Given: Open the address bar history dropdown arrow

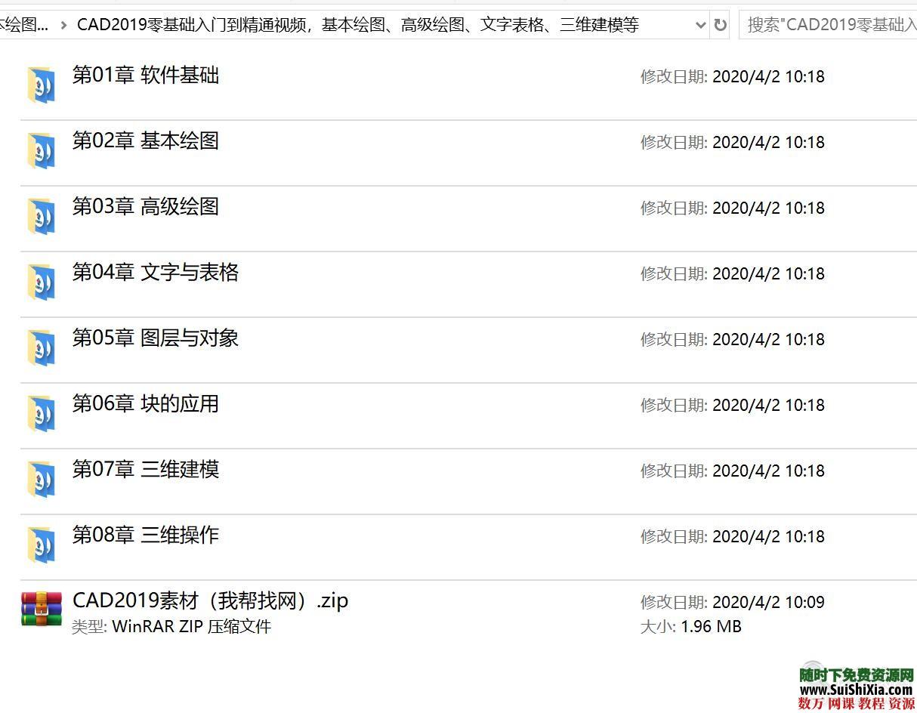Looking at the screenshot, I should (x=701, y=25).
